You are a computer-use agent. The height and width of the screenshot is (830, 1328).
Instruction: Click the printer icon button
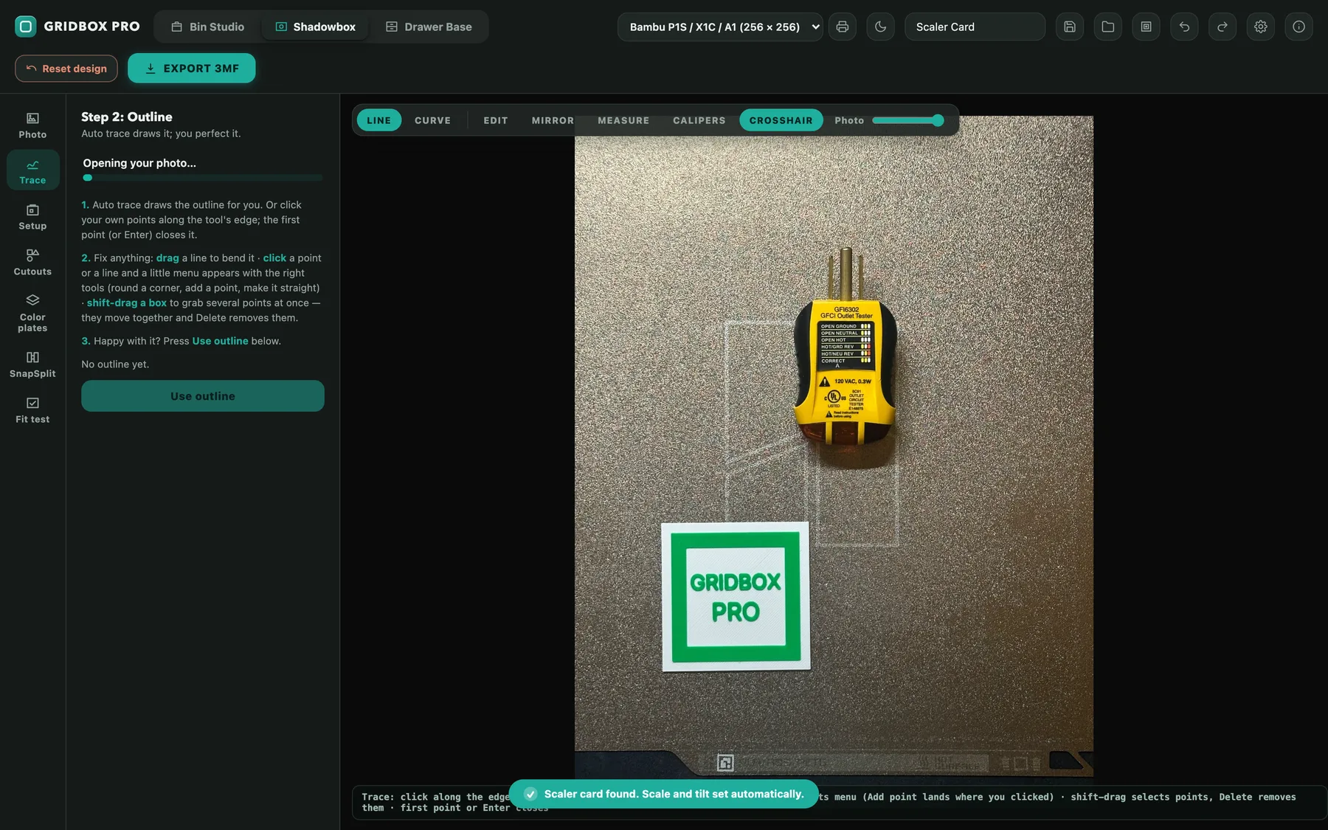[x=843, y=27]
